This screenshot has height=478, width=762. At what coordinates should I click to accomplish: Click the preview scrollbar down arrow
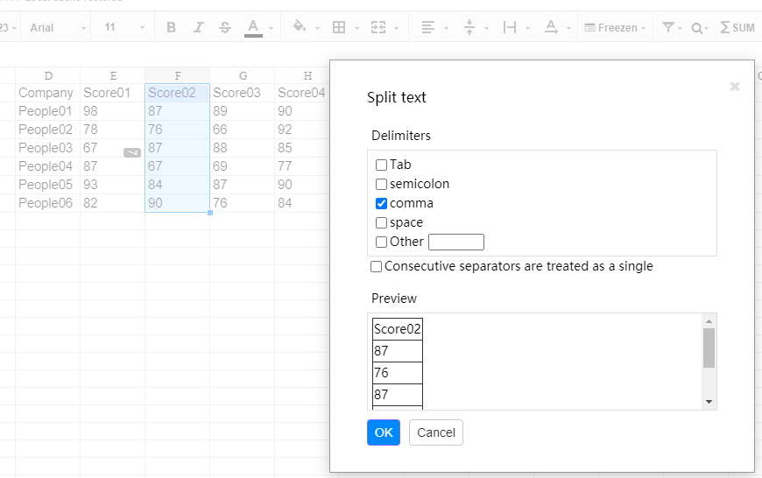click(709, 402)
